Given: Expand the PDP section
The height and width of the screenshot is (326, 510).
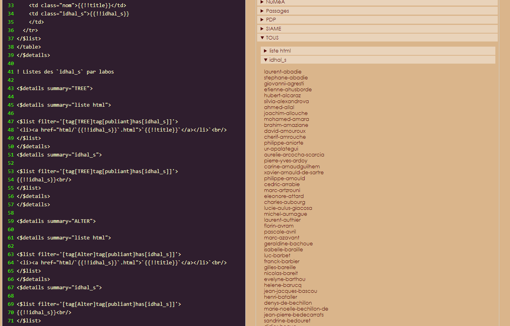Looking at the screenshot, I should tap(271, 20).
